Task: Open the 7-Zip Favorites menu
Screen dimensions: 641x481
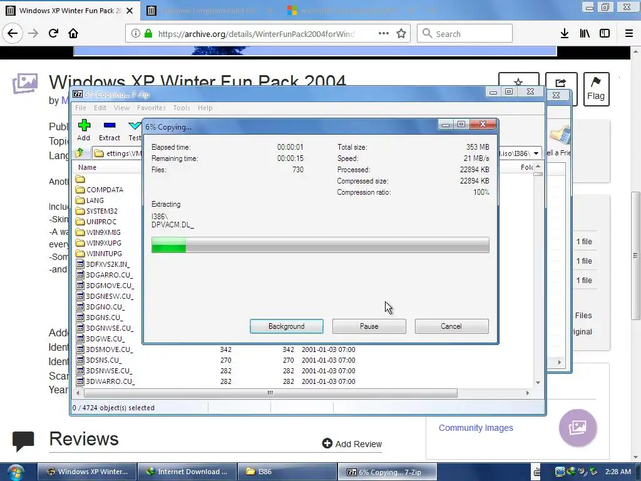Action: coord(151,108)
